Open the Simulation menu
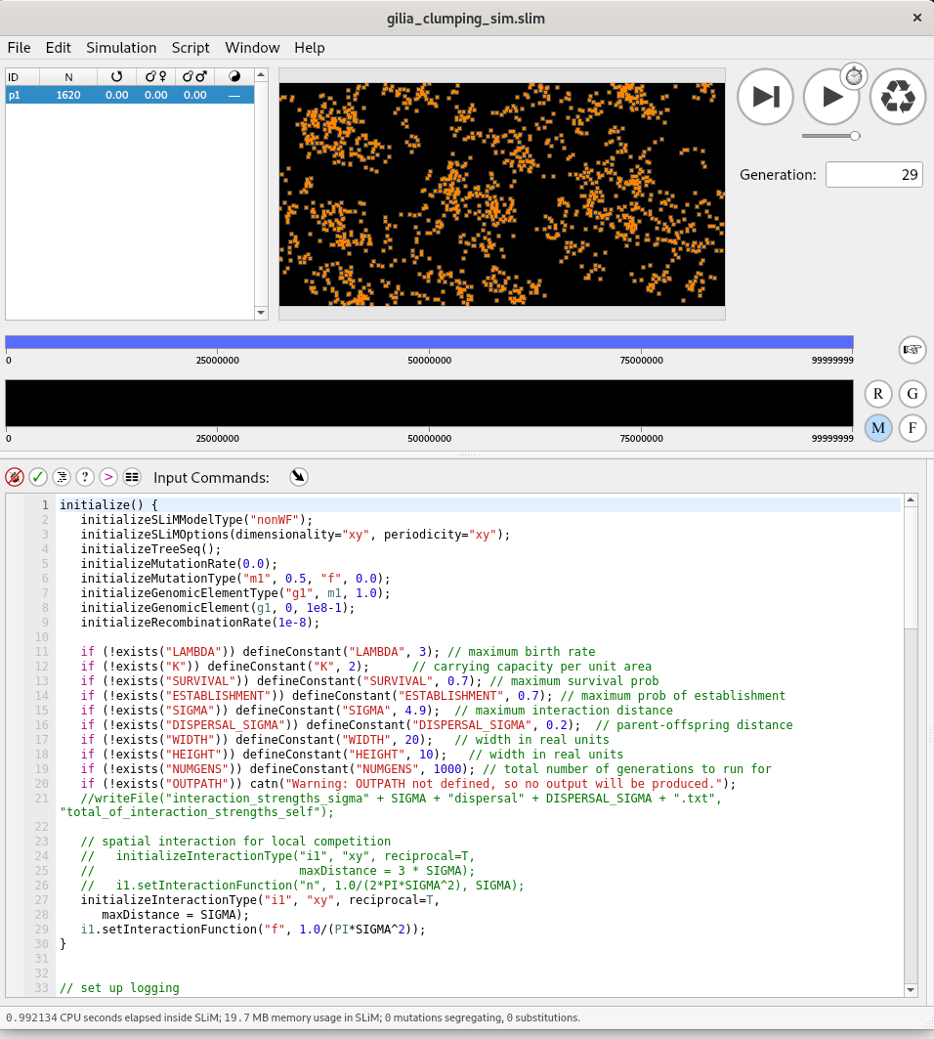934x1039 pixels. [121, 47]
